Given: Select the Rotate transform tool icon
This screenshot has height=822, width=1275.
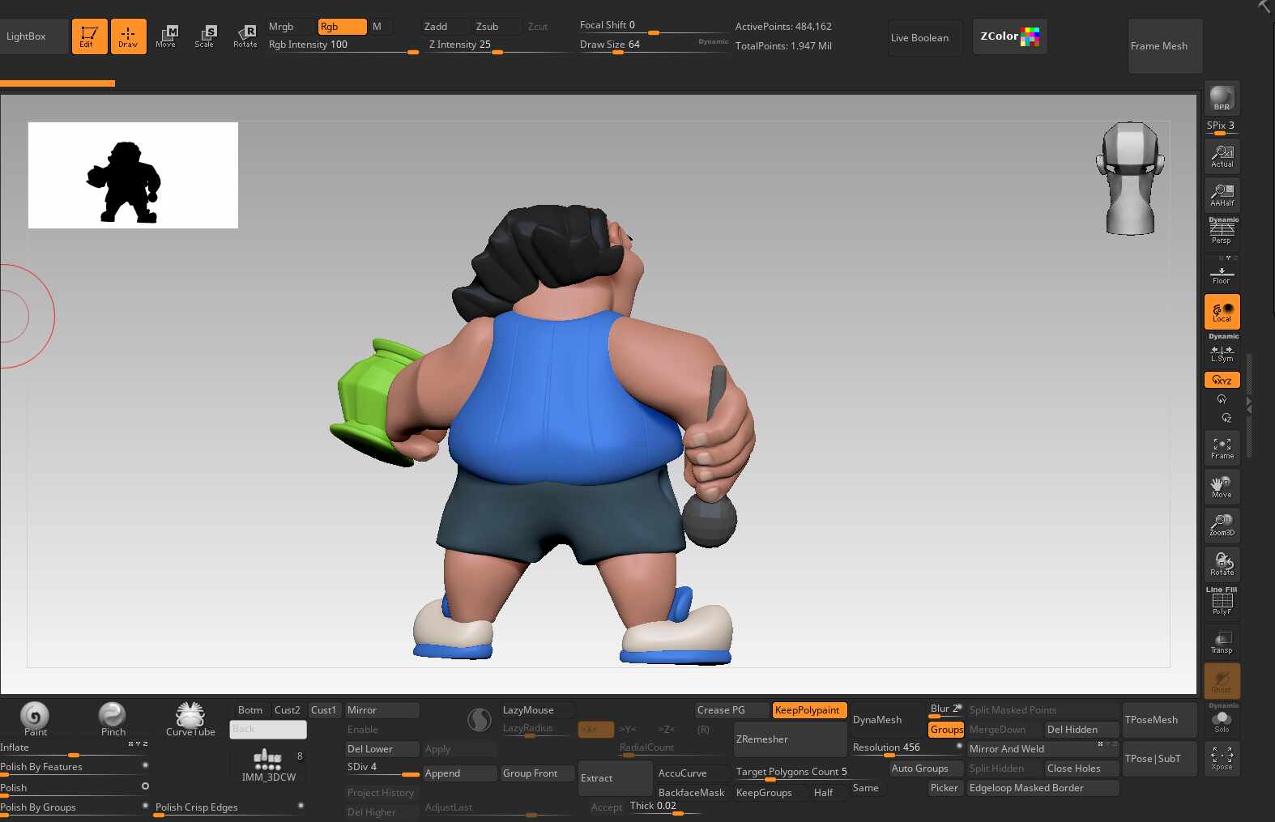Looking at the screenshot, I should 245,36.
